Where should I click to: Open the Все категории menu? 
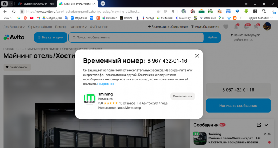(51, 37)
